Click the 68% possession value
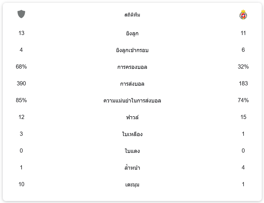Screen dimensions: 264x203 [21, 67]
